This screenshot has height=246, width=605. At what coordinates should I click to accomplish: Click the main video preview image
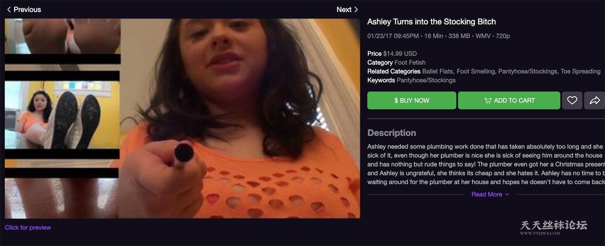coord(182,119)
